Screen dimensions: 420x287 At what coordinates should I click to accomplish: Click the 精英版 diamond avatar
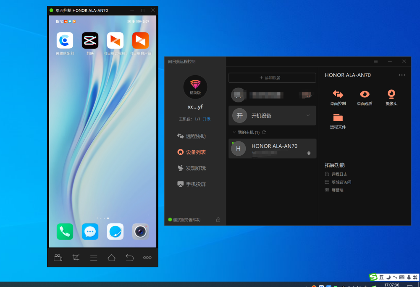(x=195, y=87)
